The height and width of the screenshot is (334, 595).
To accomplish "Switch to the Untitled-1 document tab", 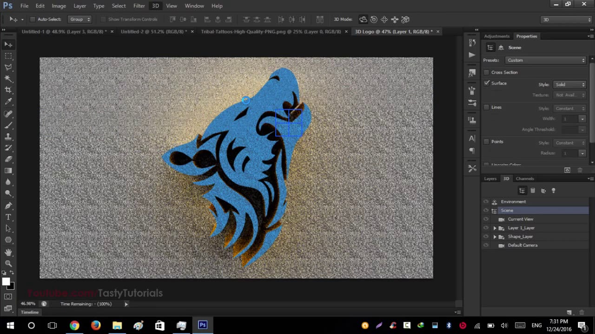I will (64, 32).
